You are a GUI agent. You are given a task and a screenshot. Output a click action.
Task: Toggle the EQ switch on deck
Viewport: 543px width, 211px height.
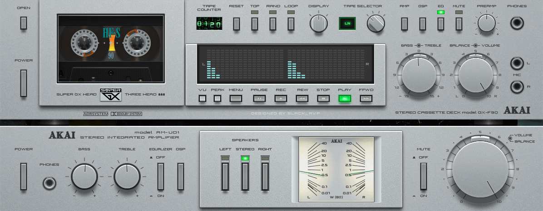pos(440,24)
